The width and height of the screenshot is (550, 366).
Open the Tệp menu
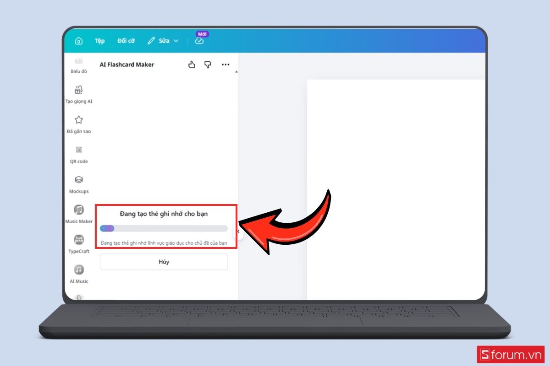pyautogui.click(x=99, y=41)
